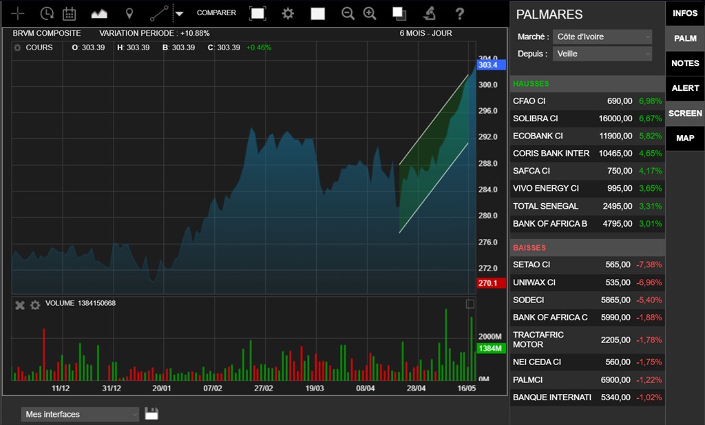Select BANQUE INTERNATI stock row
Image resolution: width=705 pixels, height=425 pixels.
[x=587, y=397]
